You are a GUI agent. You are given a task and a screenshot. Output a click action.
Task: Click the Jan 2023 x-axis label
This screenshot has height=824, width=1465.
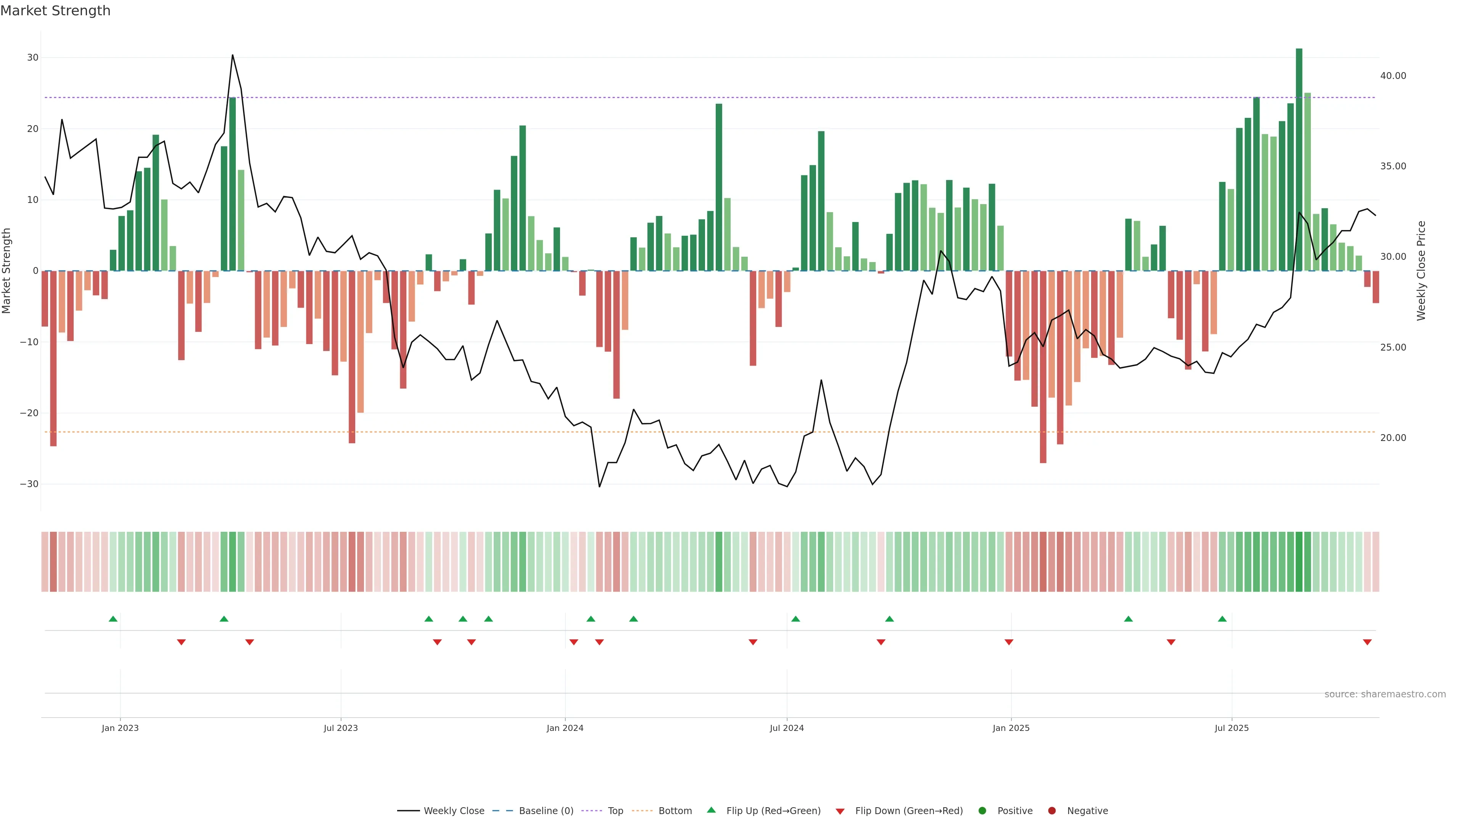click(120, 728)
